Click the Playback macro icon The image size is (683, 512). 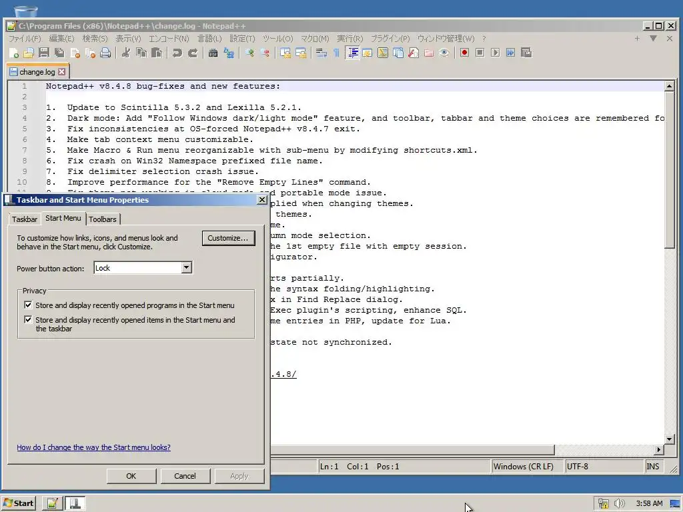pos(496,53)
